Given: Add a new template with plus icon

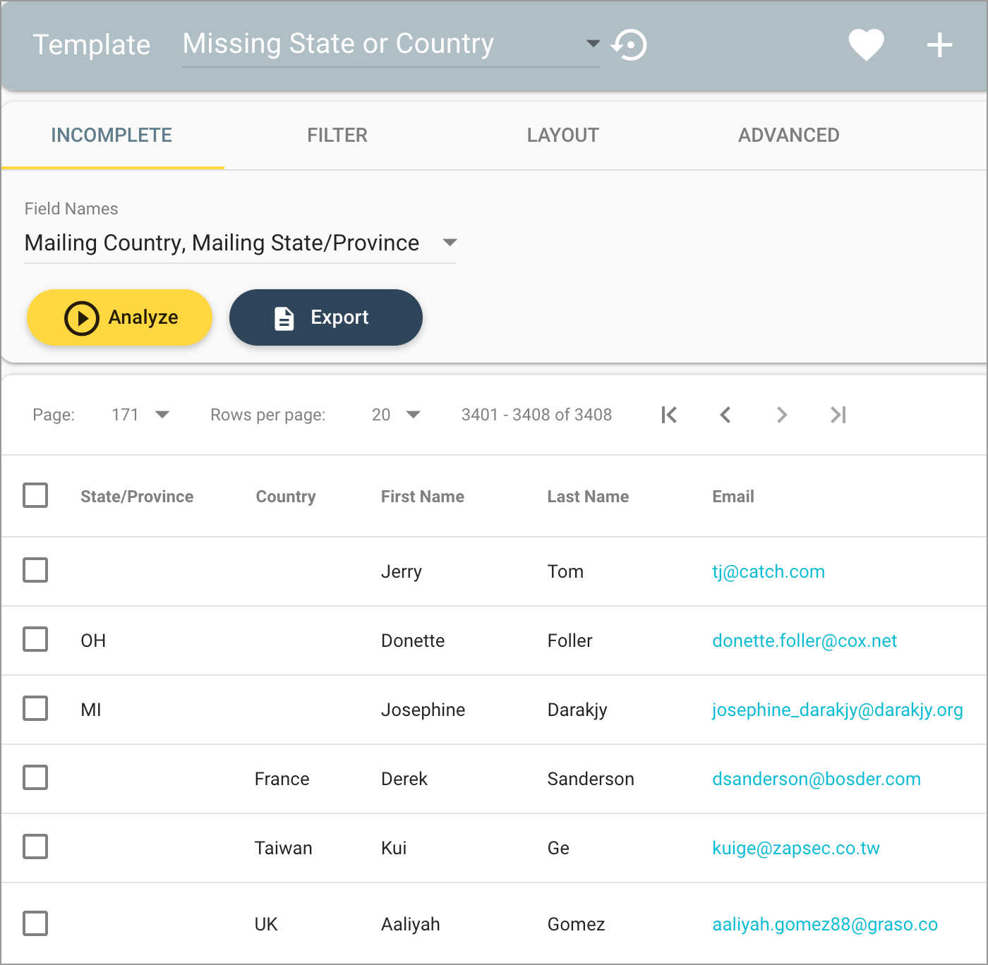Looking at the screenshot, I should 939,45.
